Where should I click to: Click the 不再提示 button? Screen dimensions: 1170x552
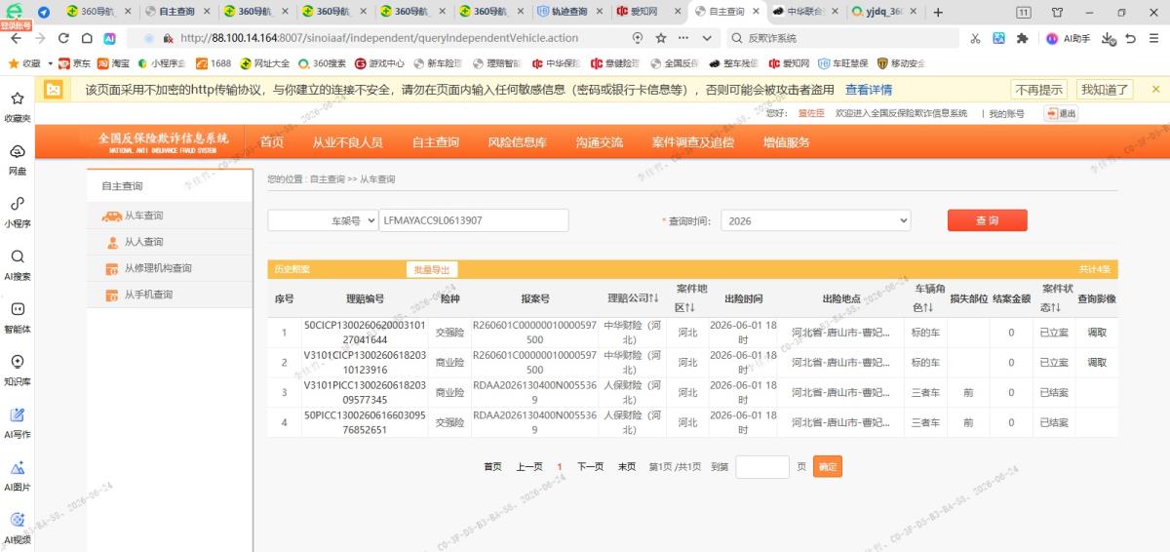[1038, 90]
